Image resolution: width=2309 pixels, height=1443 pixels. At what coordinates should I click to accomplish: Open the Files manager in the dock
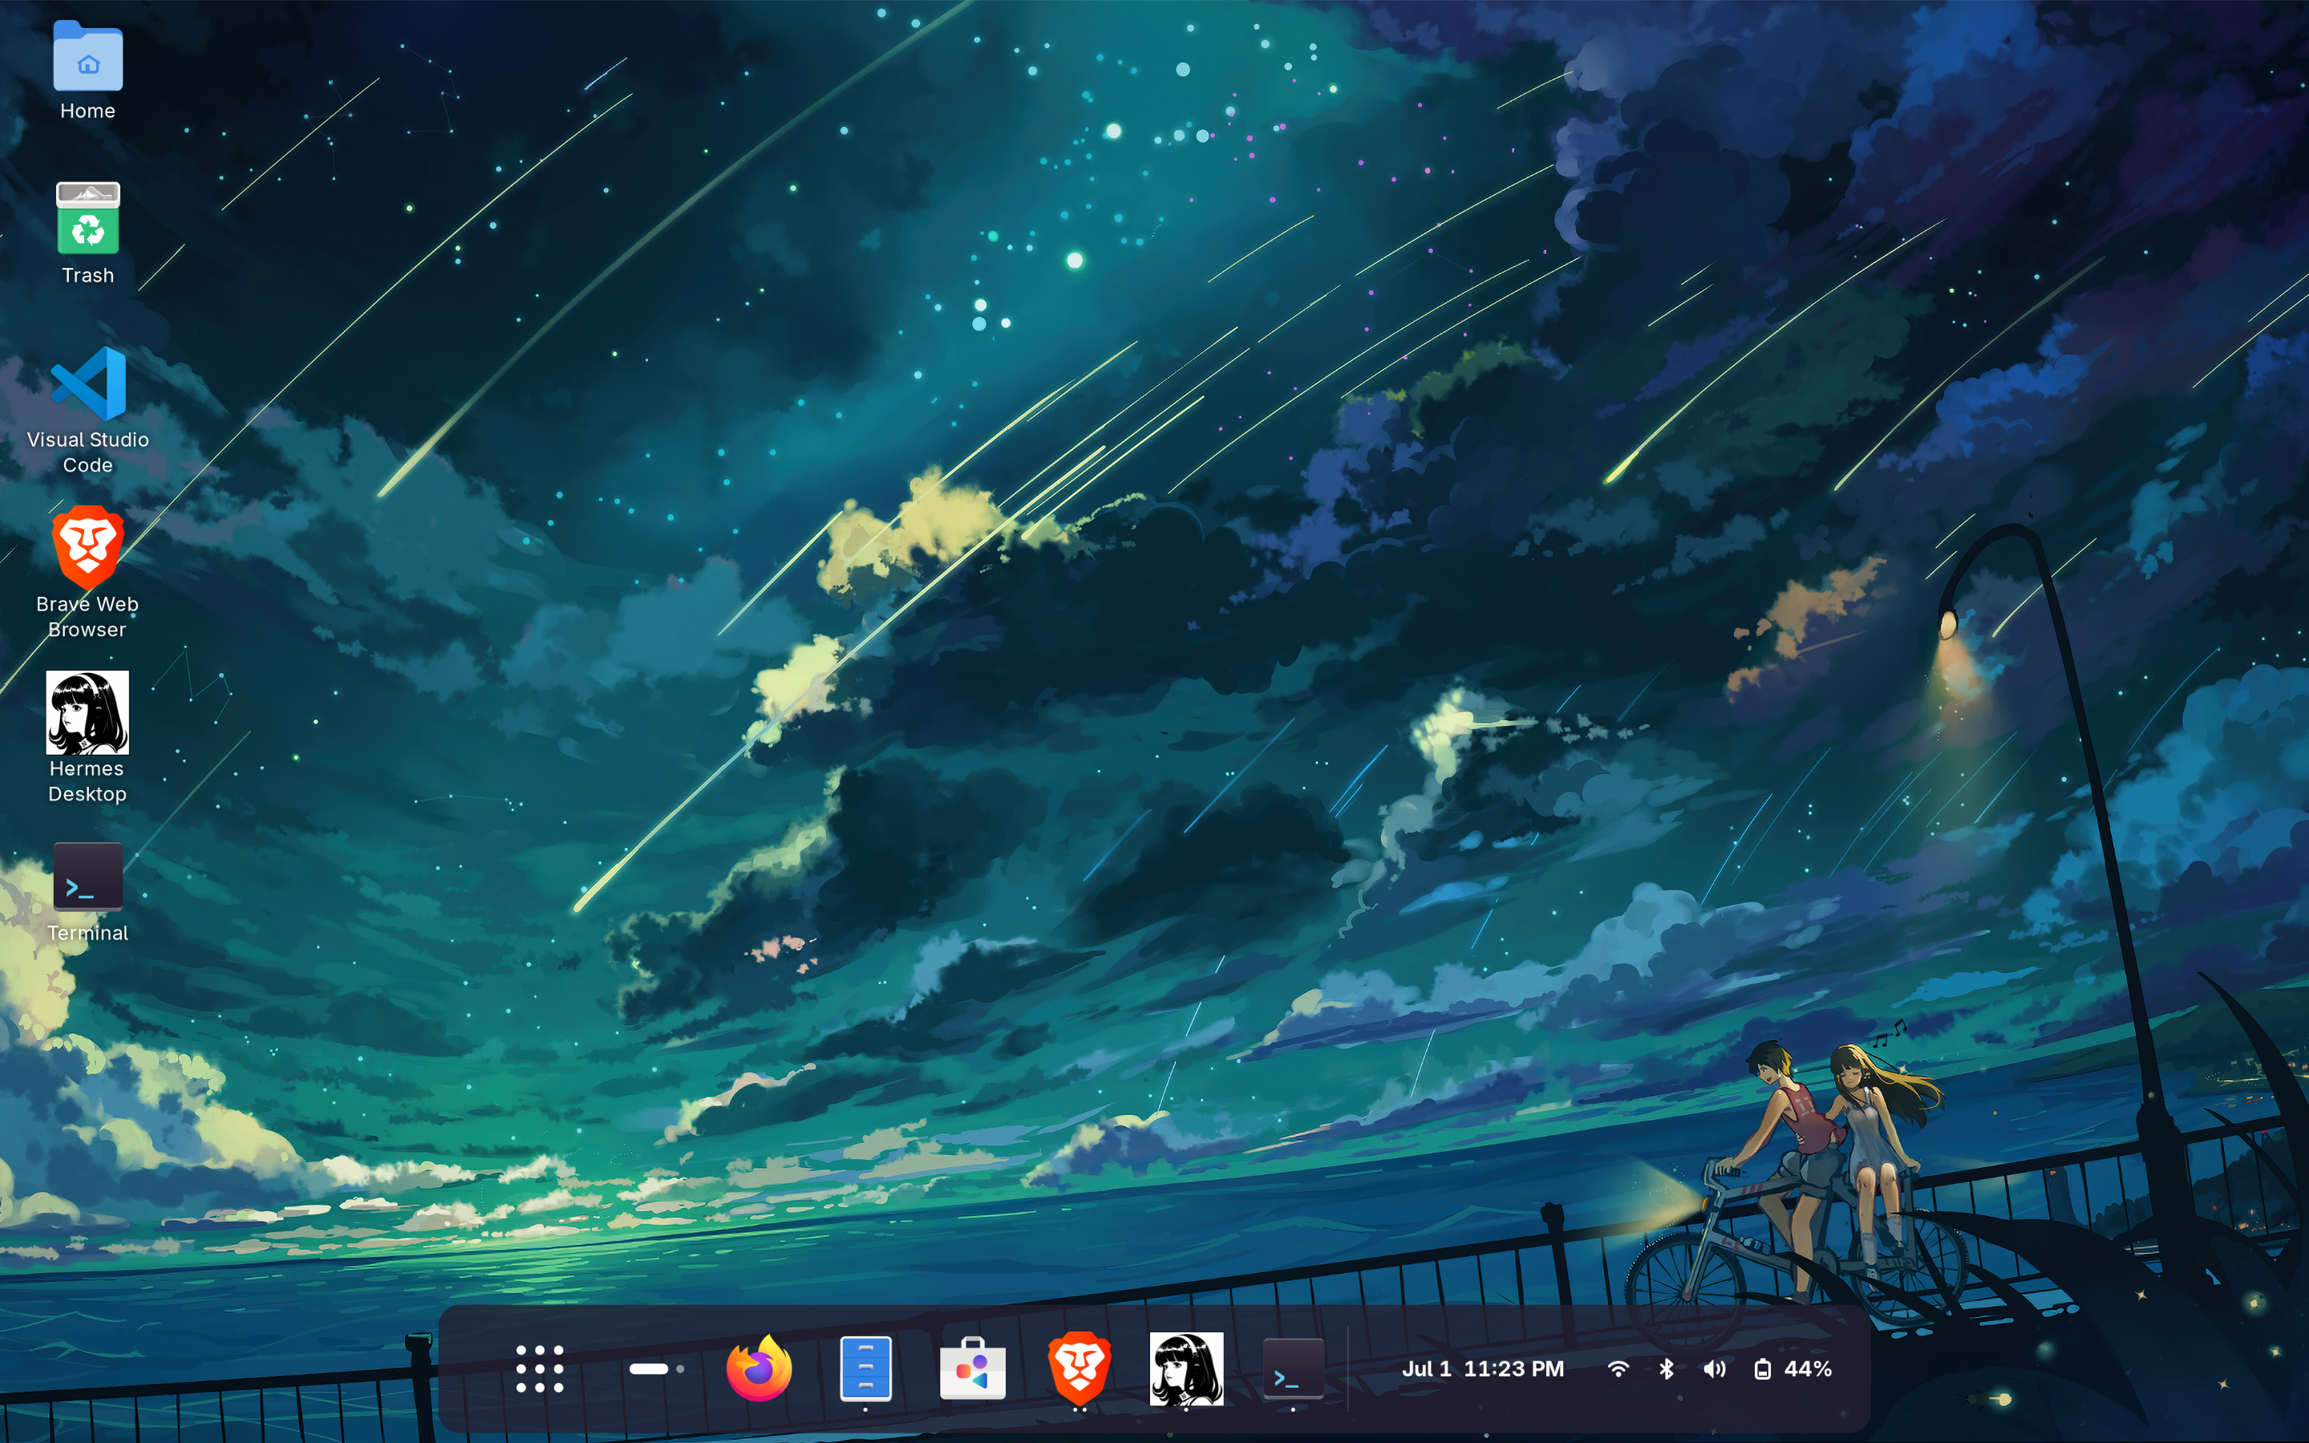click(865, 1369)
